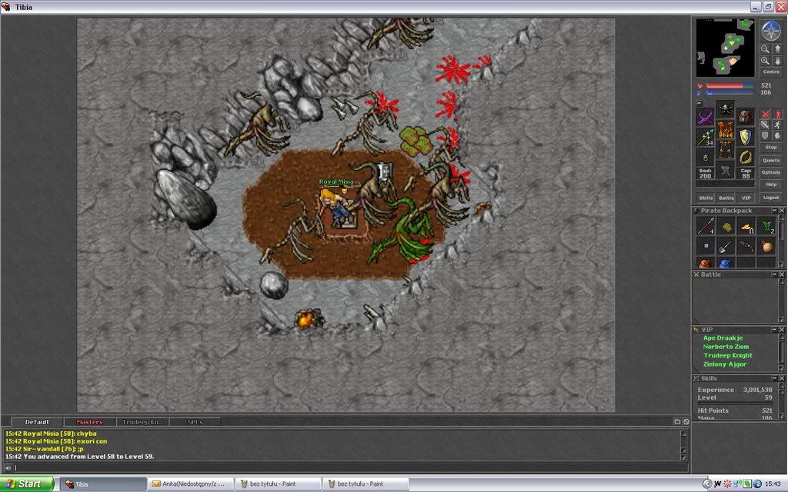
Task: Select the shovel in Pirate Backpack
Action: (x=726, y=247)
